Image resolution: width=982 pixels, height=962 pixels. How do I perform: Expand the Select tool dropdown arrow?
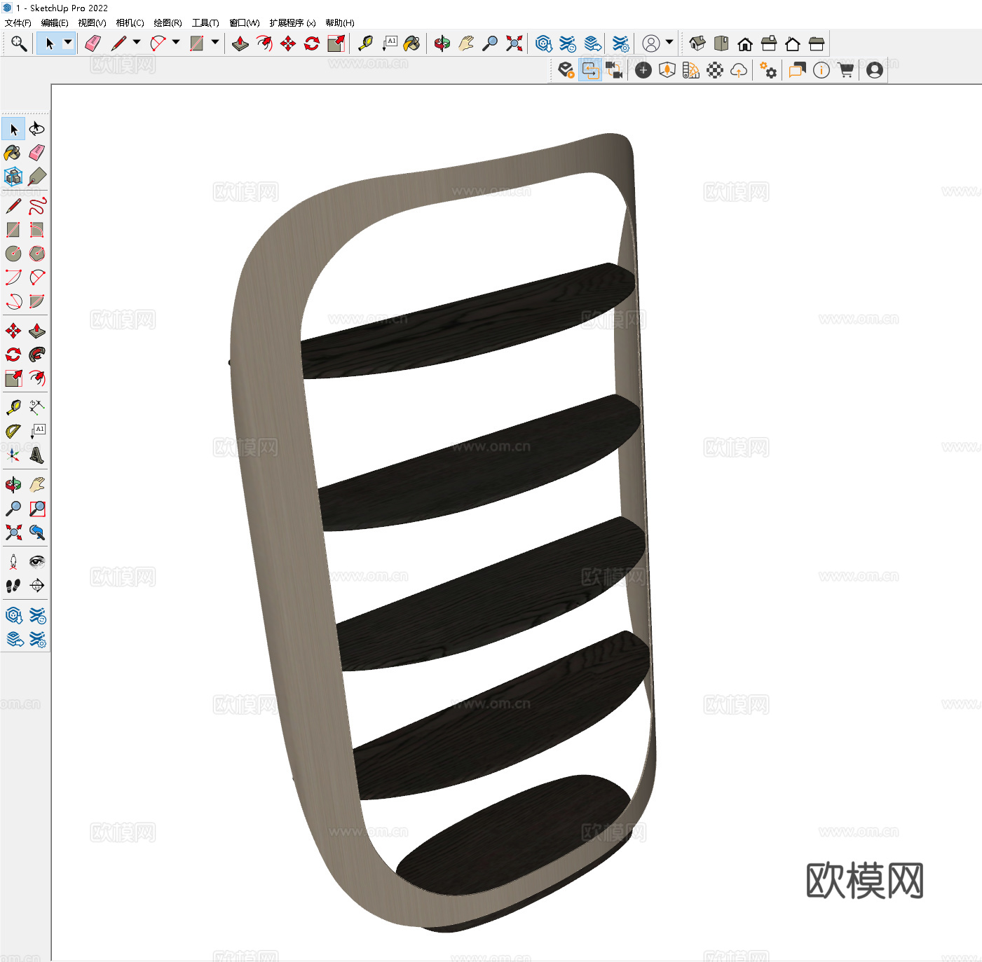point(68,43)
